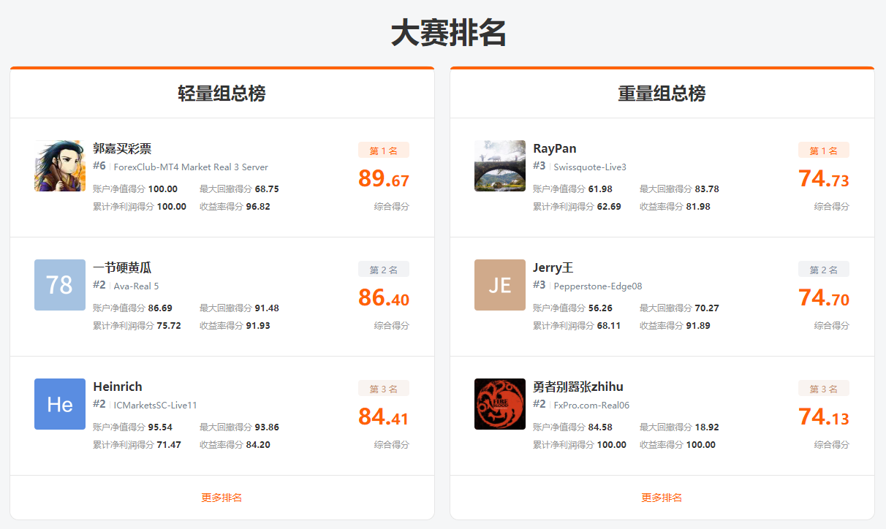886x529 pixels.
Task: Click the blue 78 avatar
Action: click(x=60, y=285)
